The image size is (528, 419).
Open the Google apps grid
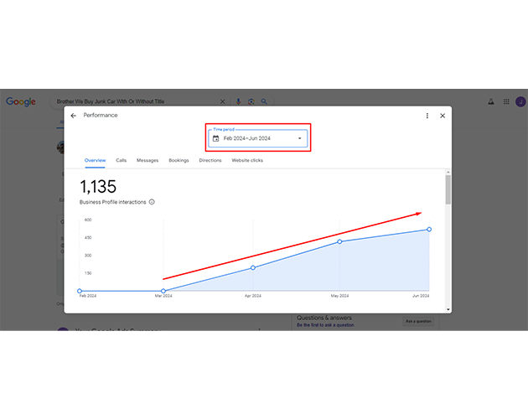507,101
